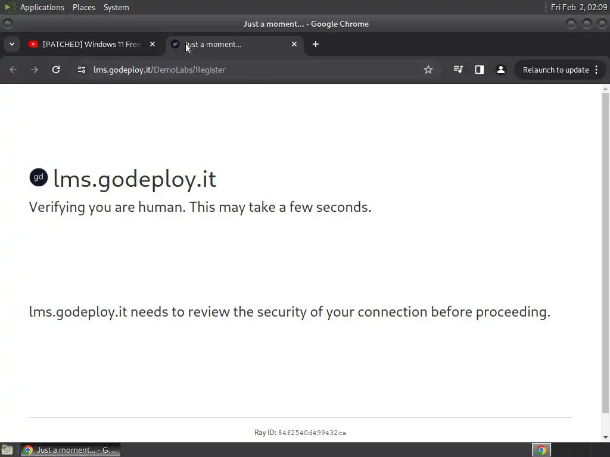Open the System menu

point(116,7)
